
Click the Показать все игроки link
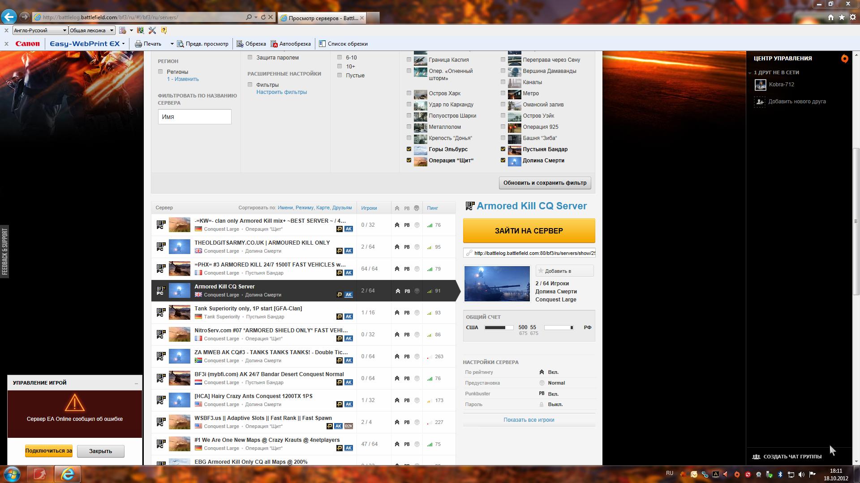click(529, 420)
